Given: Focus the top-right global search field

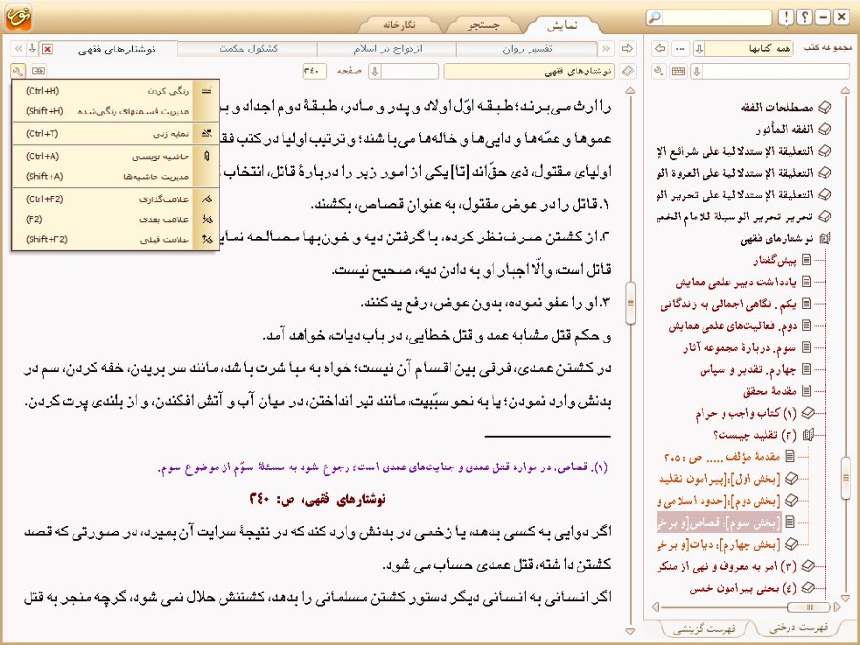Looking at the screenshot, I should [x=718, y=17].
